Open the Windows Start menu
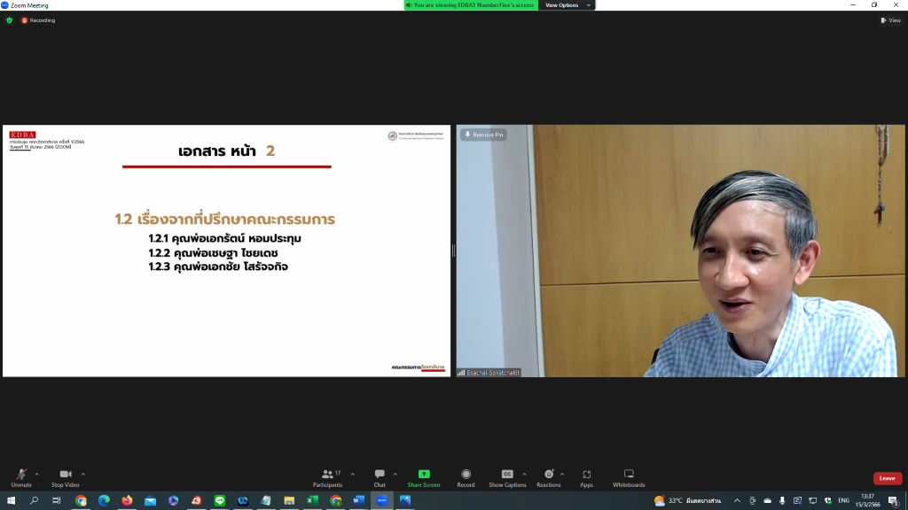908x510 pixels. tap(11, 501)
